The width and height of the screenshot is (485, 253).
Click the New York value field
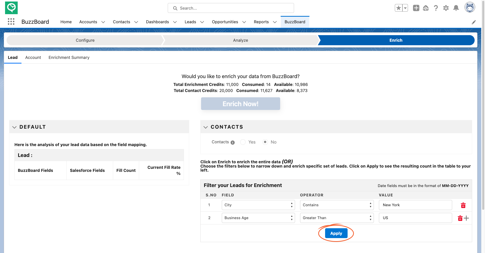[415, 205]
